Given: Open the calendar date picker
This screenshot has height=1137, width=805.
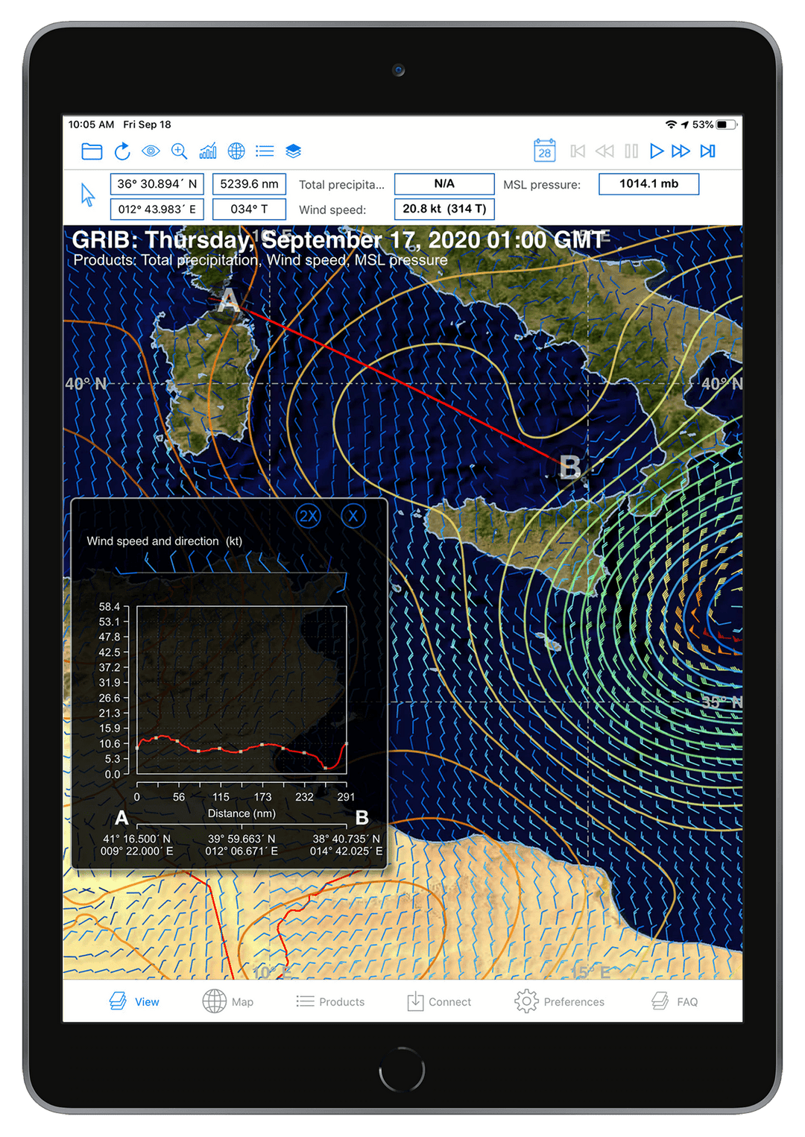Looking at the screenshot, I should coord(545,151).
